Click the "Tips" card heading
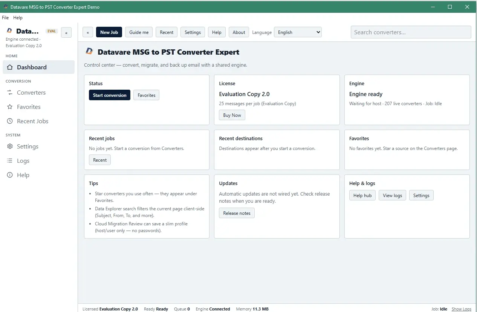 coord(93,183)
